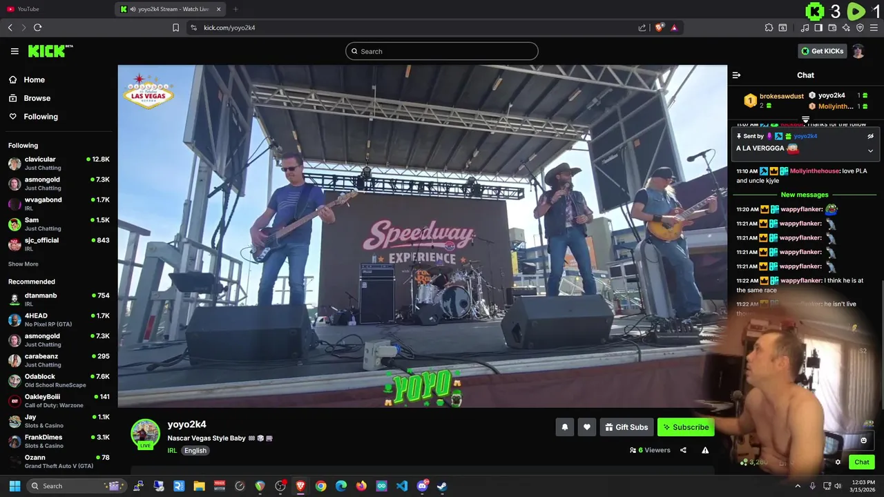Open Discord from the taskbar

coord(422,486)
